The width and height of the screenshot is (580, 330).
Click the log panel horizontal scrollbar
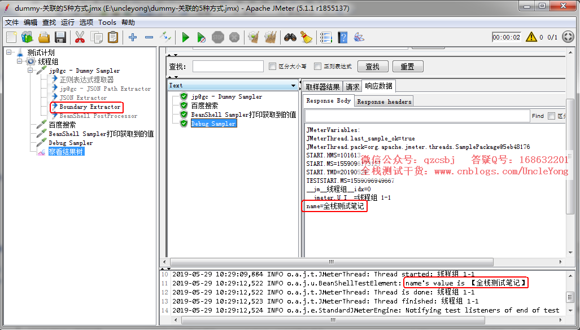coord(333,320)
